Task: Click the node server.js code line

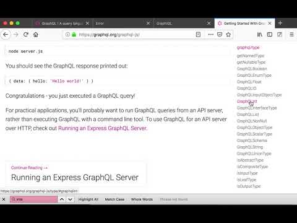Action: coord(25,51)
